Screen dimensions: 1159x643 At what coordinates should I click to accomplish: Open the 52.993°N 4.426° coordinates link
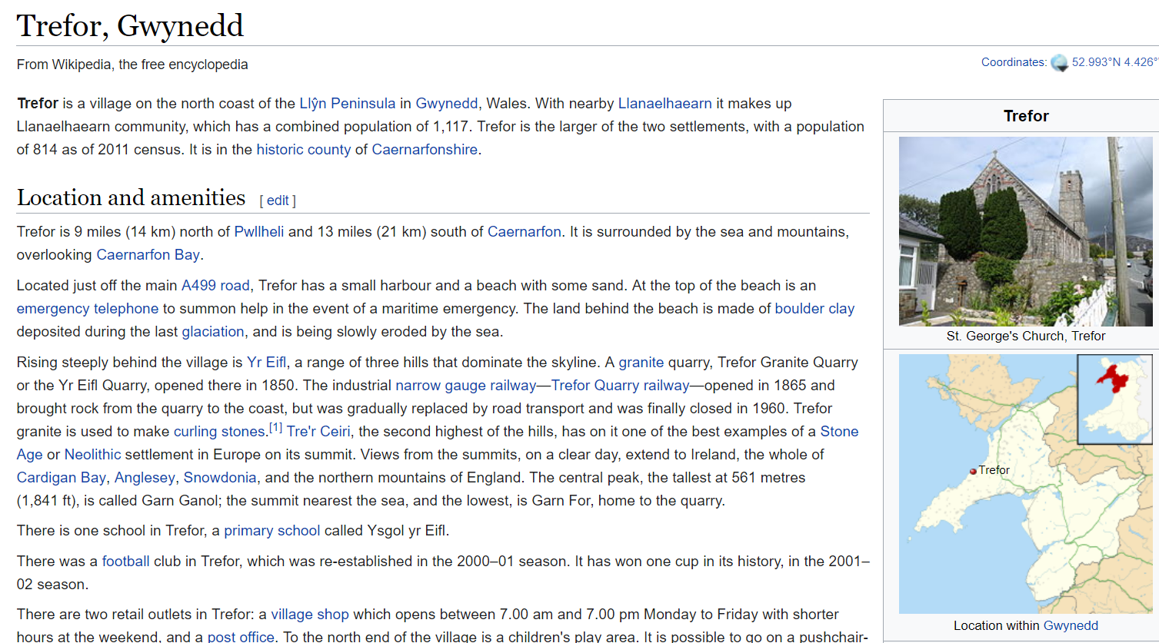(1115, 62)
